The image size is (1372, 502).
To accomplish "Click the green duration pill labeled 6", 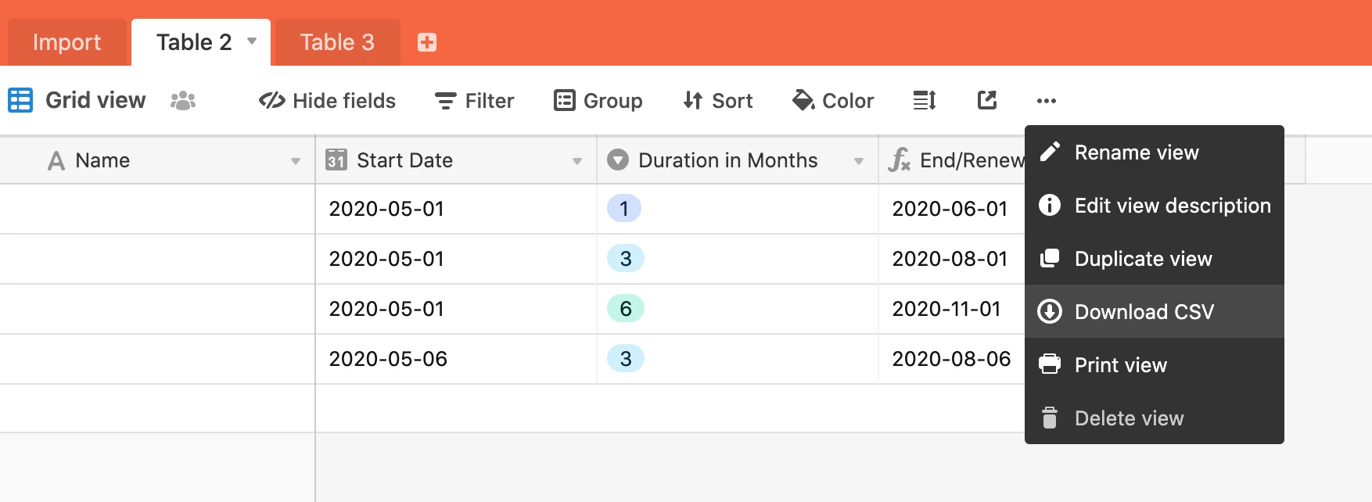I will [626, 309].
